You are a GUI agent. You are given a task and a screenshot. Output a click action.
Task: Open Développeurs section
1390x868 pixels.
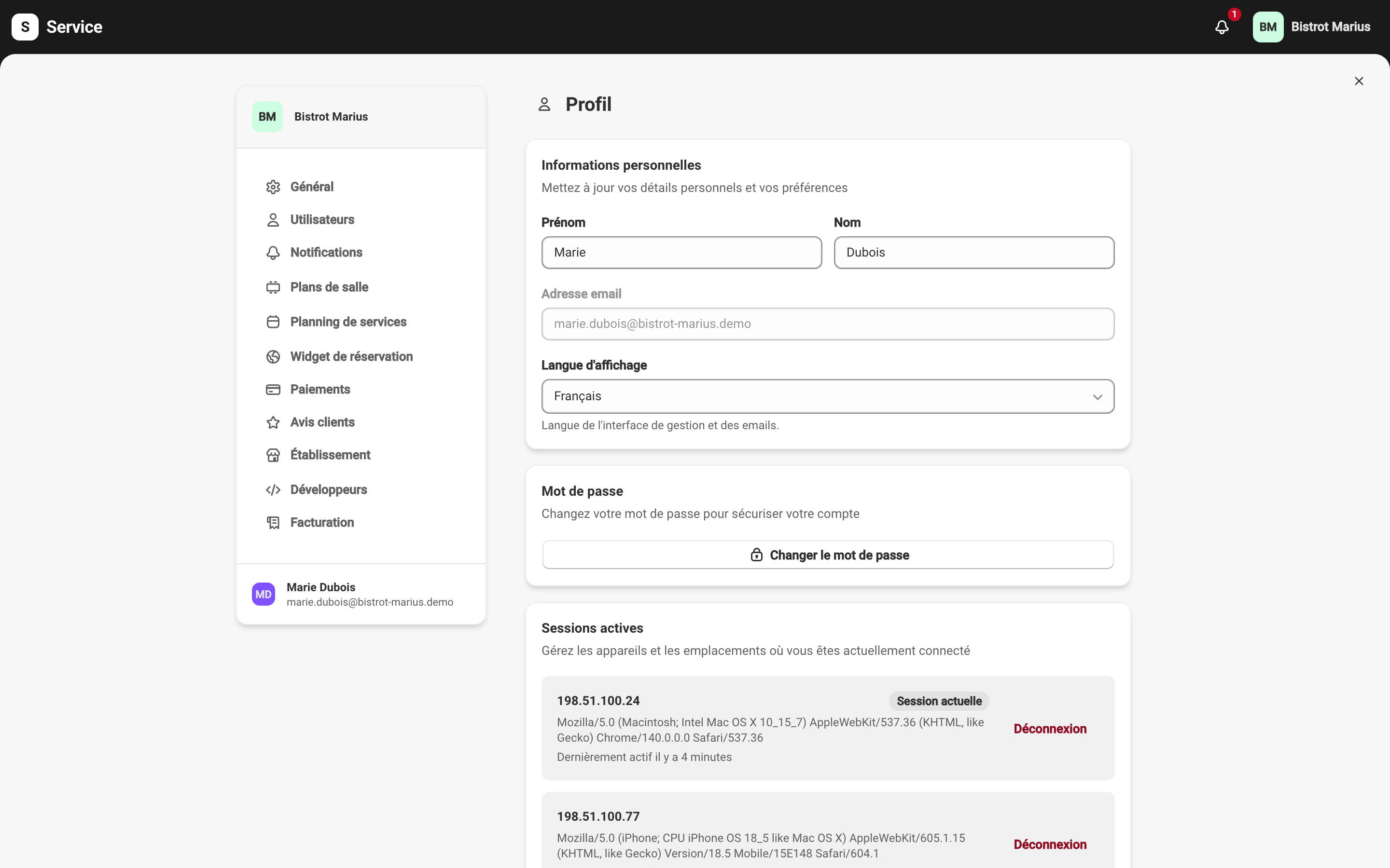point(361,489)
